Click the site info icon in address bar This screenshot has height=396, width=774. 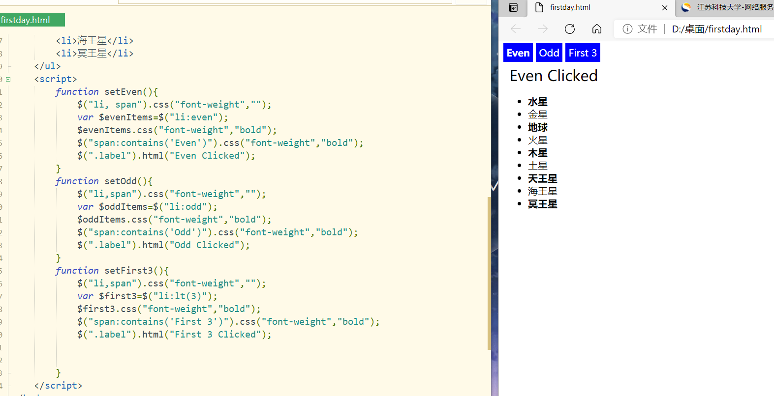click(627, 29)
